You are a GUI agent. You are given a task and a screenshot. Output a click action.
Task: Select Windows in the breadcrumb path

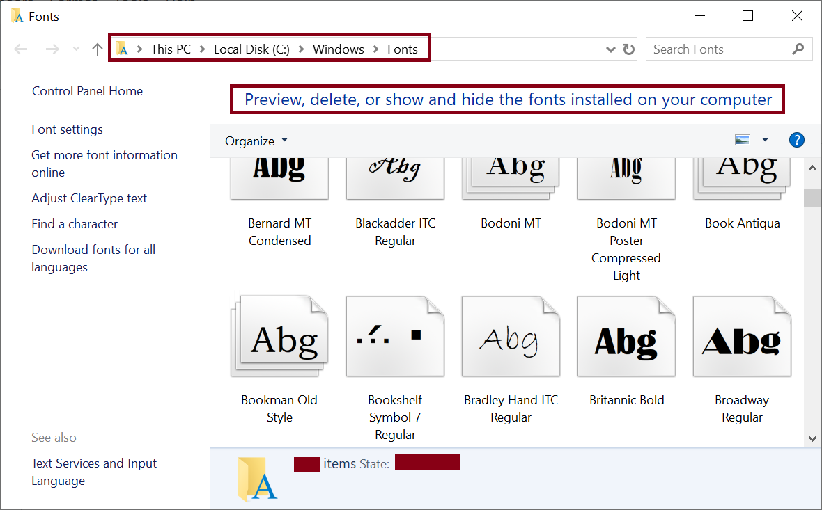click(x=339, y=49)
